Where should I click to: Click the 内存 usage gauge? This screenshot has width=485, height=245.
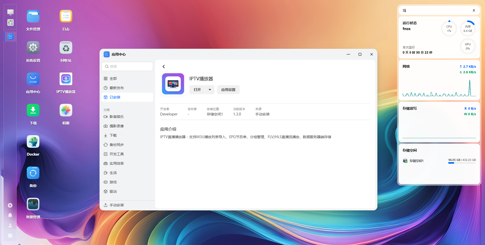(x=468, y=29)
